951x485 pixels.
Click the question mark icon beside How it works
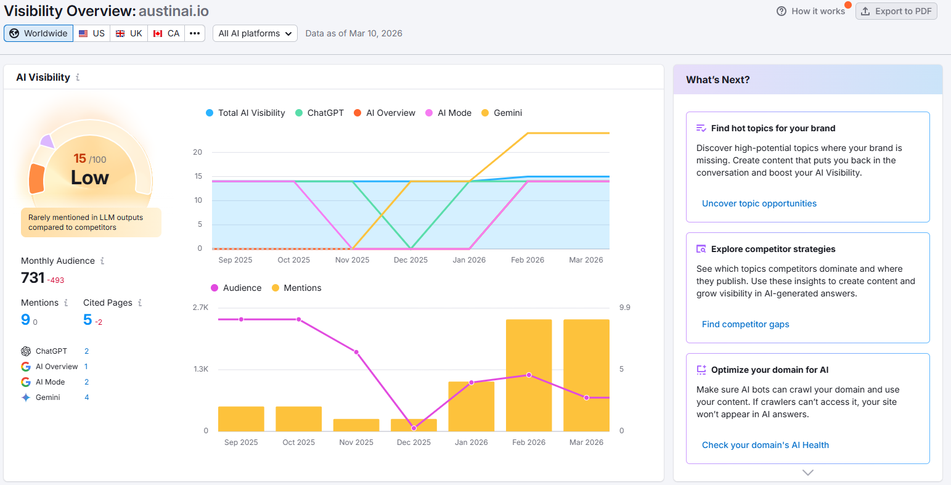(782, 11)
